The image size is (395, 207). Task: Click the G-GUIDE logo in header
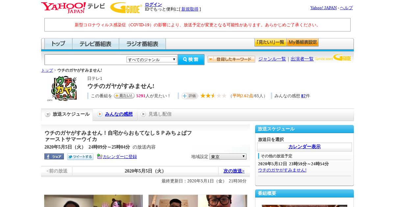(126, 8)
